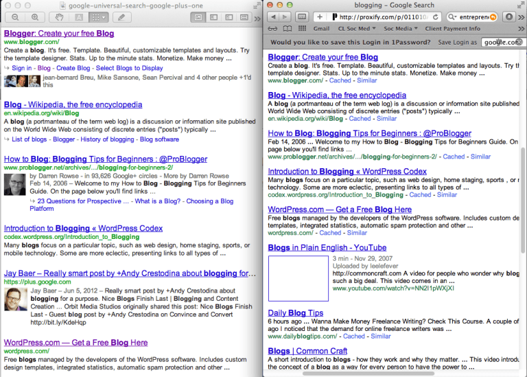Click the More by Darren Rowse link

[197, 176]
